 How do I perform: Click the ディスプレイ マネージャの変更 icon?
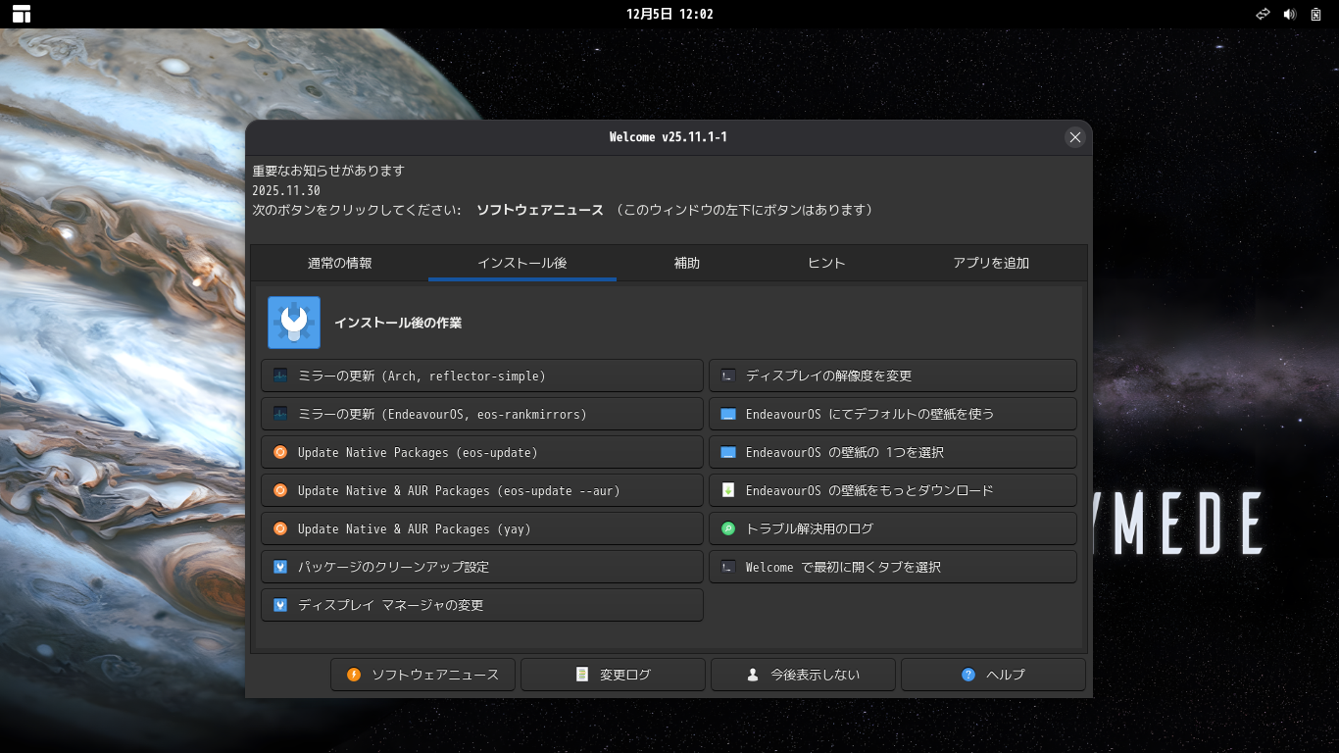click(280, 605)
